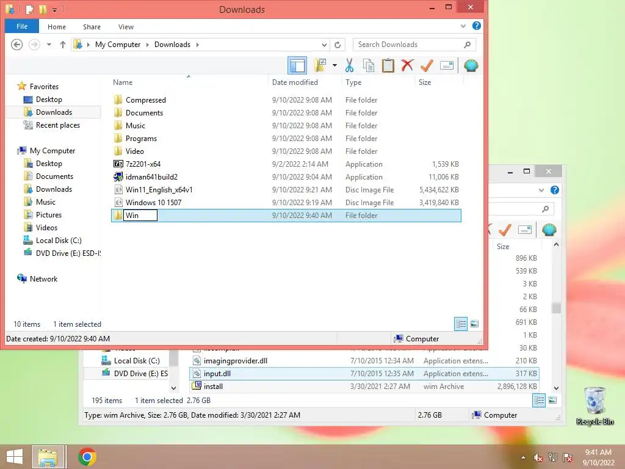Image resolution: width=625 pixels, height=469 pixels.
Task: Click My Computer in the address breadcrumb
Action: (x=118, y=45)
